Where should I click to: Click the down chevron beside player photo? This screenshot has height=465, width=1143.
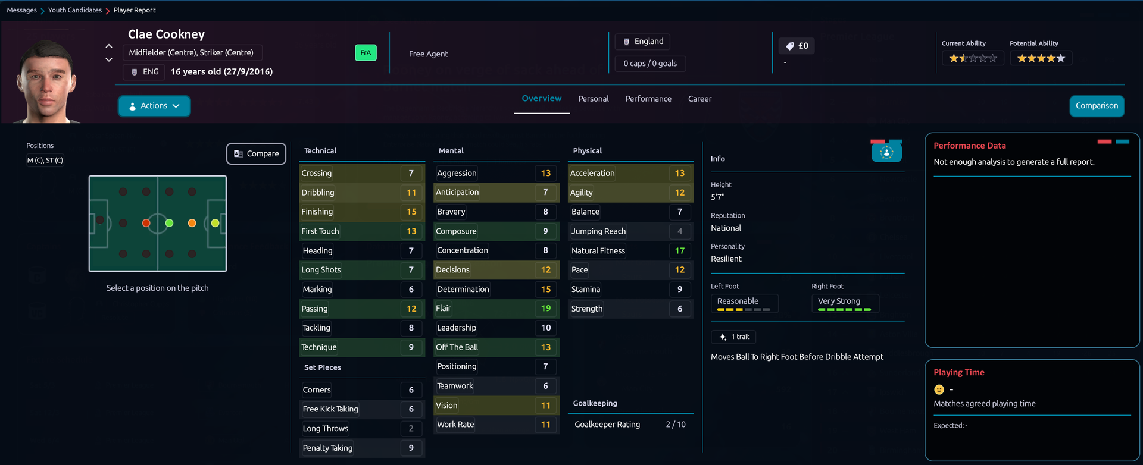point(109,59)
